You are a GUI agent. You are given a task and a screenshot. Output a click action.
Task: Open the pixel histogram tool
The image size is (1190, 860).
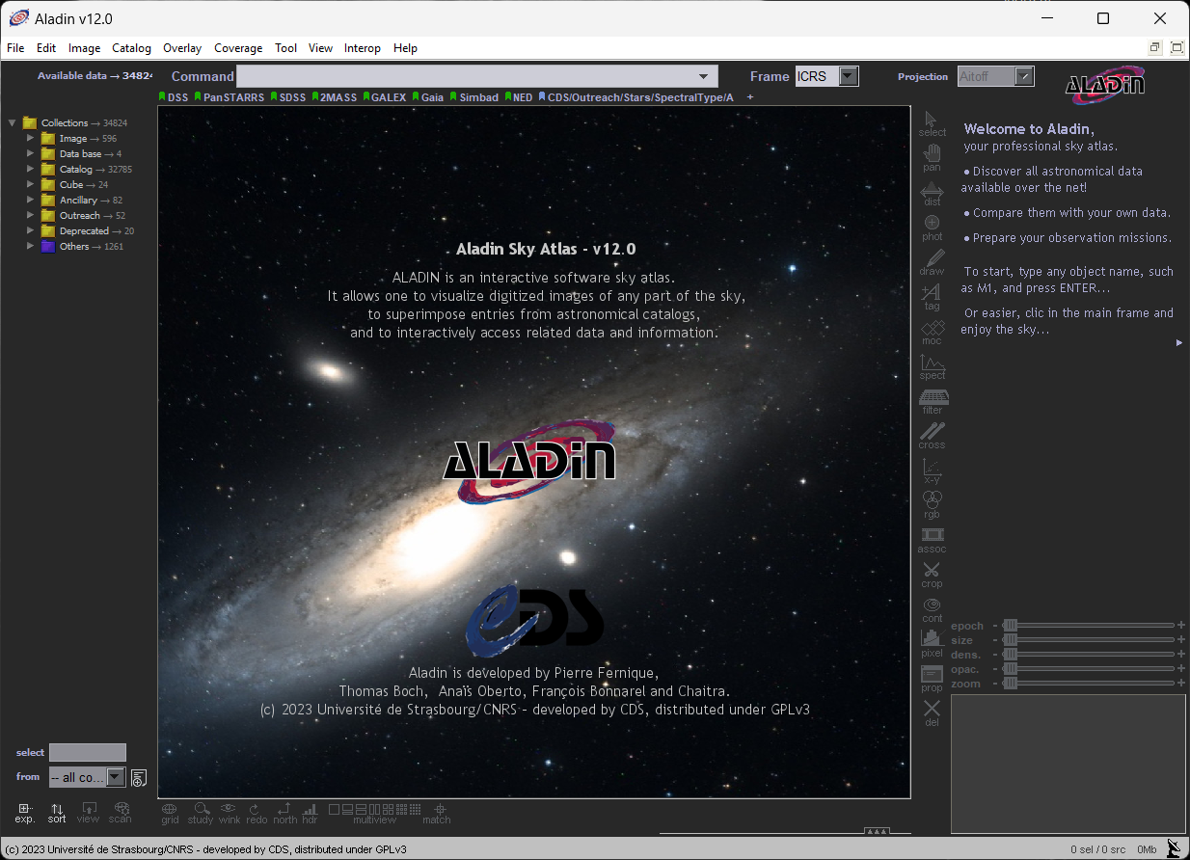932,644
